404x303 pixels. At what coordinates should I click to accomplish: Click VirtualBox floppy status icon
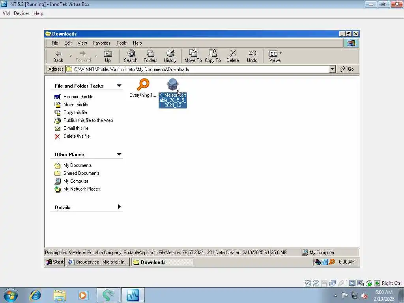324,283
